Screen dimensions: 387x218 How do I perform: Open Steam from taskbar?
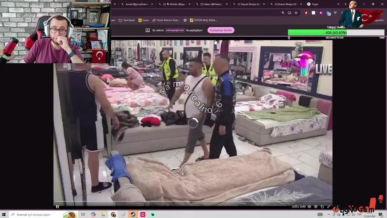tap(133, 215)
